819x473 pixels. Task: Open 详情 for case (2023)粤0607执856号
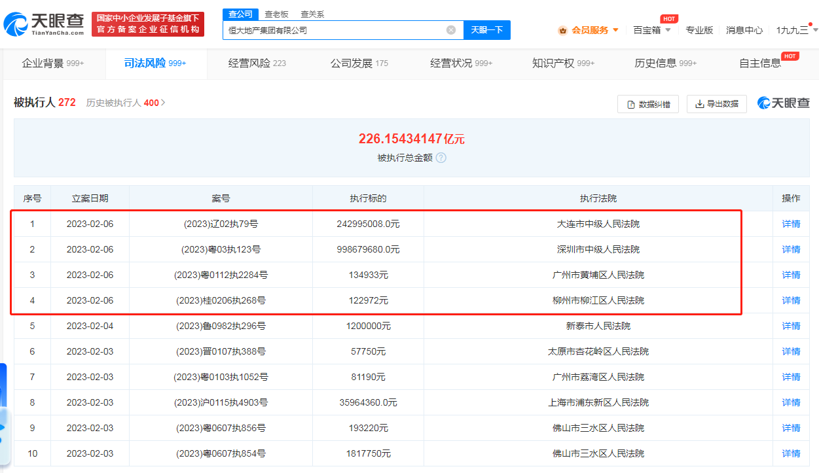[x=791, y=428]
